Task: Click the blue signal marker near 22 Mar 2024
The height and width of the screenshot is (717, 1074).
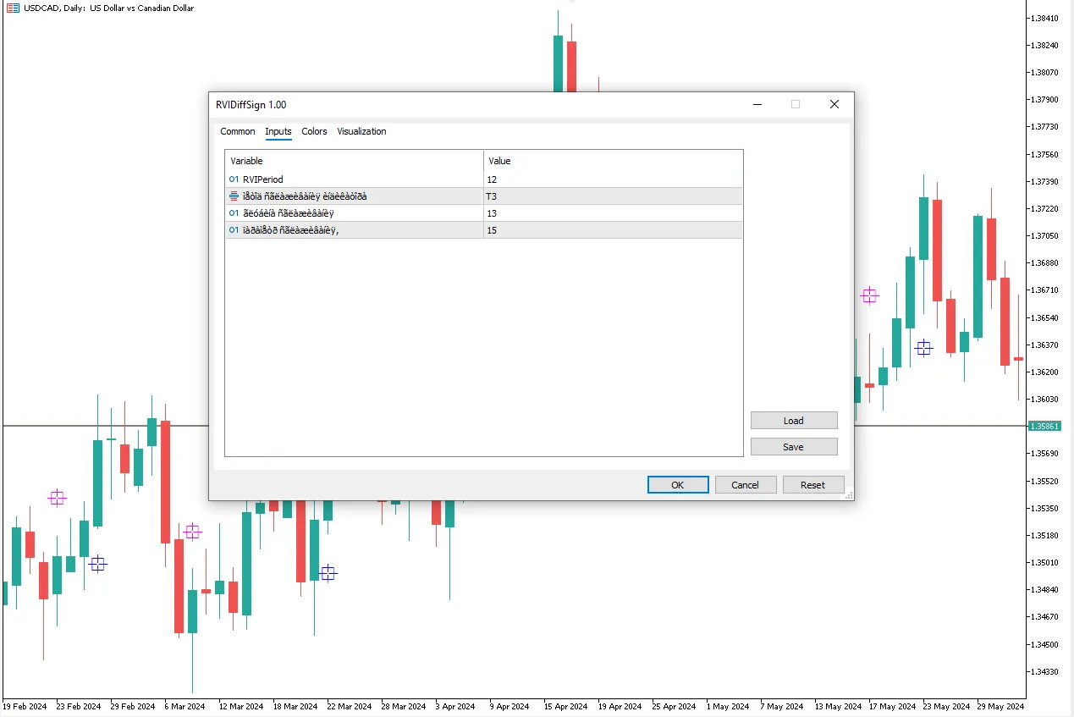Action: [328, 574]
